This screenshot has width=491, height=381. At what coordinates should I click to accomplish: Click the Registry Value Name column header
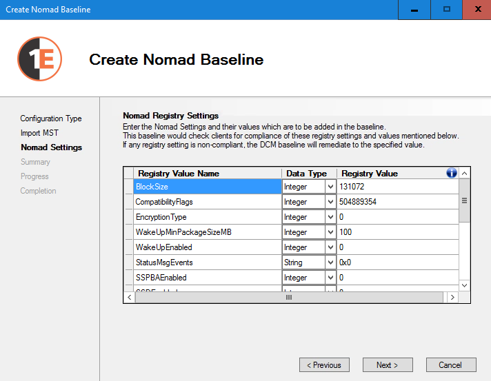click(x=207, y=173)
